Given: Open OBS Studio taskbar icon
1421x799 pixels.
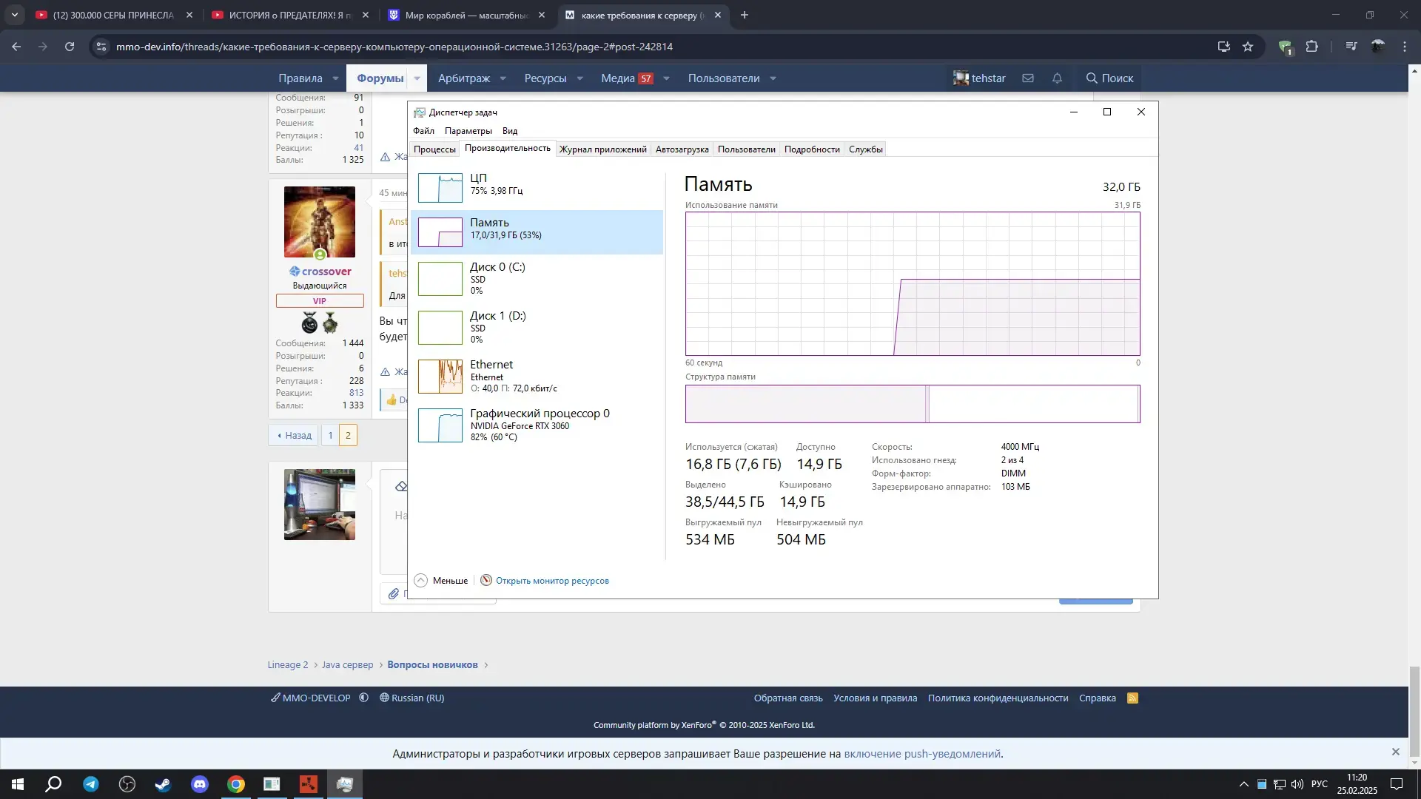Looking at the screenshot, I should [x=127, y=784].
